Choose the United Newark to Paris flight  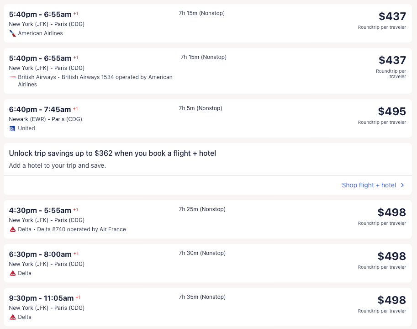[208, 118]
